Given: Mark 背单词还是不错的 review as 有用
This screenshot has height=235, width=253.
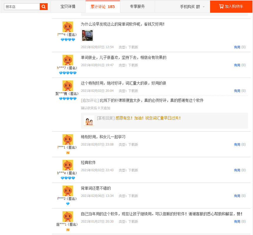Looking at the screenshot, I should (237, 196).
